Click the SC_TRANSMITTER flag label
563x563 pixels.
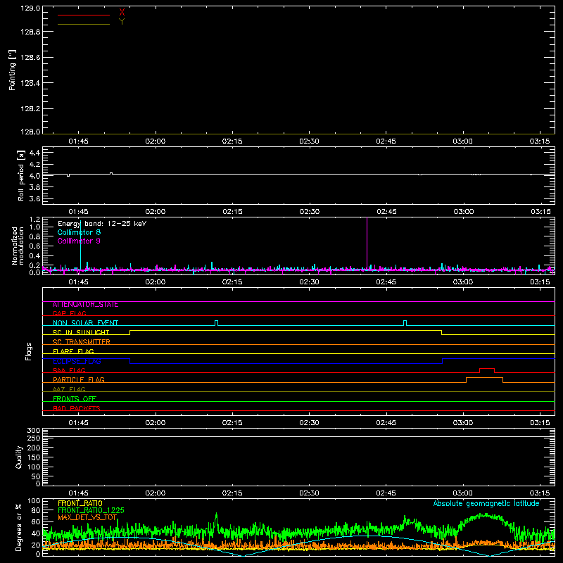82,342
